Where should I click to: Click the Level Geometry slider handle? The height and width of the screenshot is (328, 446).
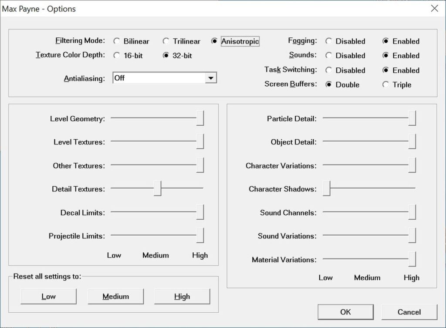point(200,118)
